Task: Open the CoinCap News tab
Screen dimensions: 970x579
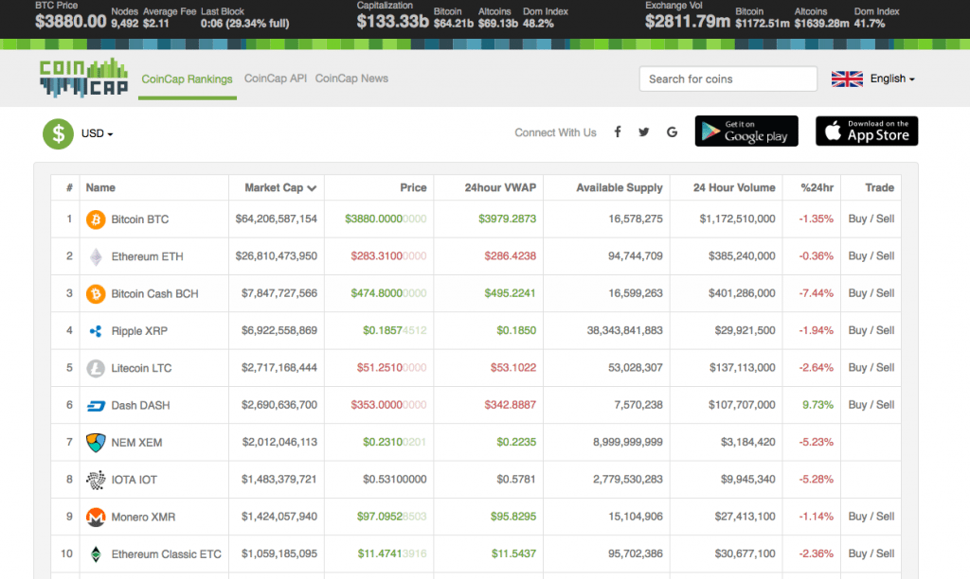Action: pyautogui.click(x=351, y=79)
